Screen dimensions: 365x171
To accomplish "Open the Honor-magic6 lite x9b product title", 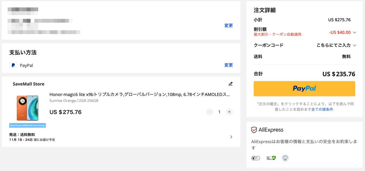I will [139, 95].
